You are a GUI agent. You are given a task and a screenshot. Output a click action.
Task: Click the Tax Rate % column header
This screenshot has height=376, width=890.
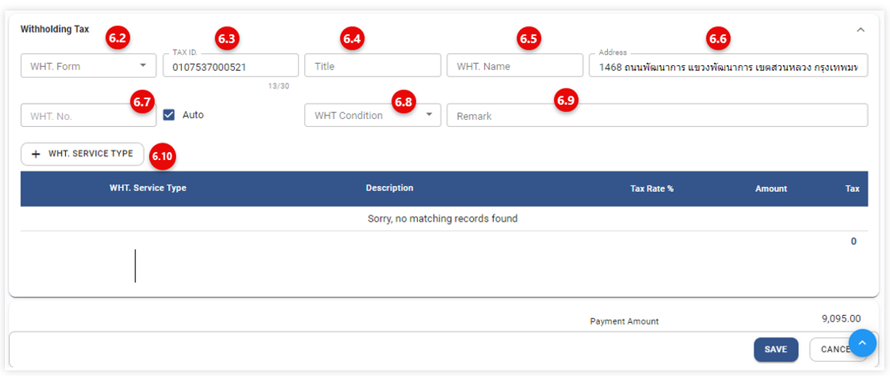click(651, 189)
